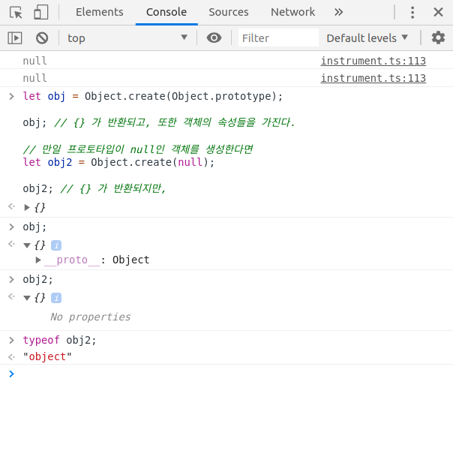The width and height of the screenshot is (453, 457).
Task: Open the DevTools three-dot menu
Action: (x=412, y=13)
